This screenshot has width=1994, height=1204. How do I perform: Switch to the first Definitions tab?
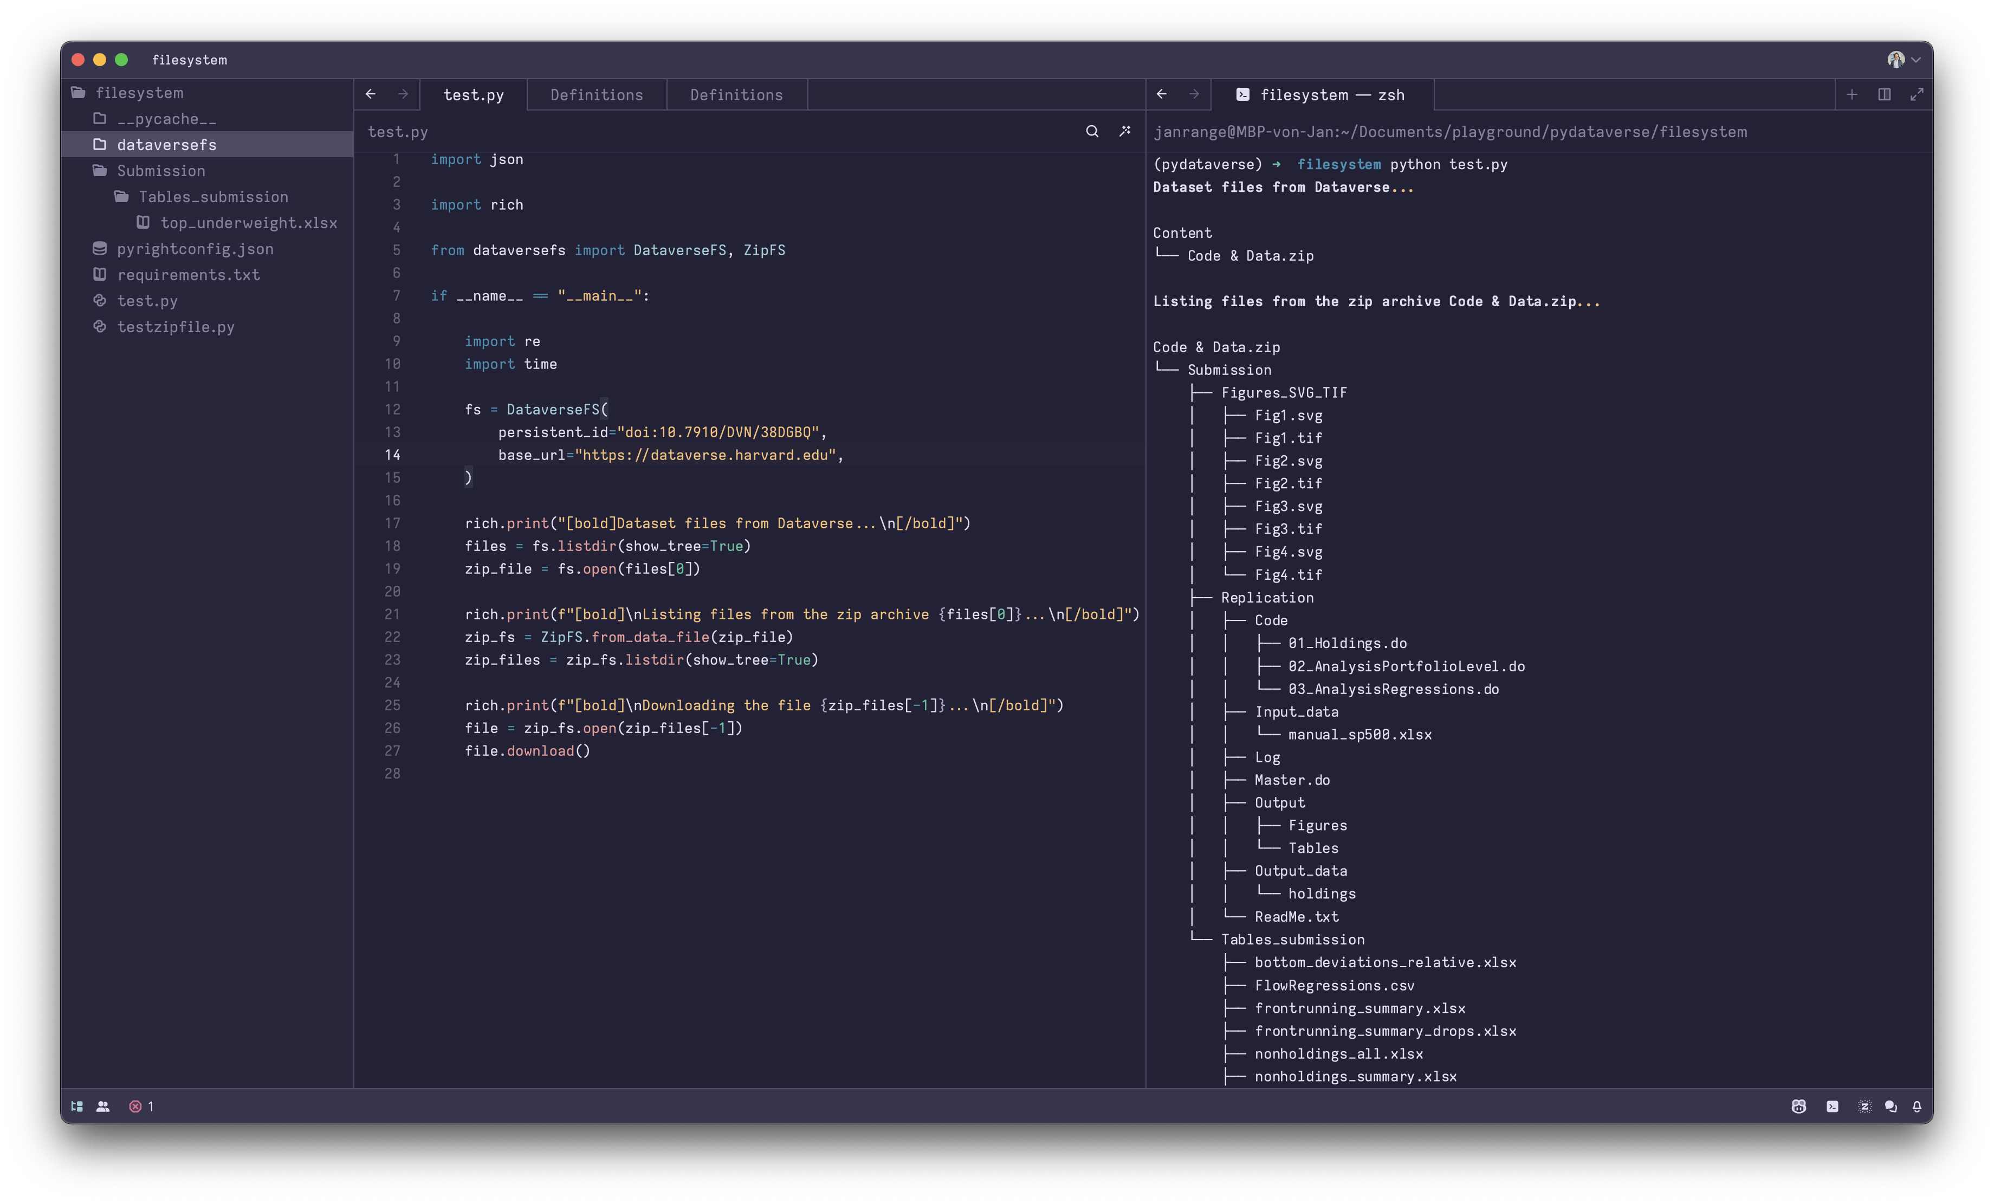[x=597, y=95]
